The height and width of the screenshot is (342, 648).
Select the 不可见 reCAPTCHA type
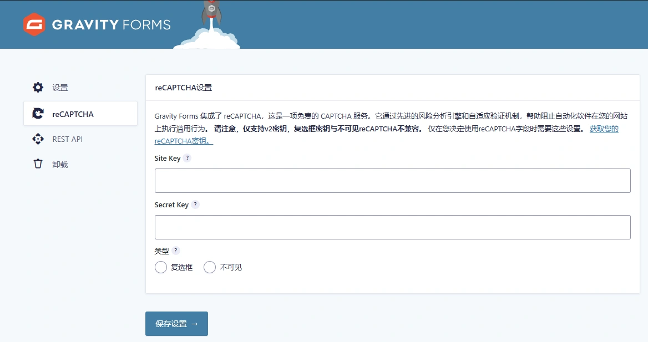pos(210,267)
